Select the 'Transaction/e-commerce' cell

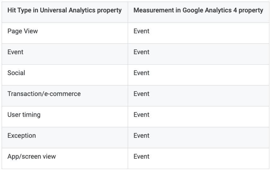point(65,96)
